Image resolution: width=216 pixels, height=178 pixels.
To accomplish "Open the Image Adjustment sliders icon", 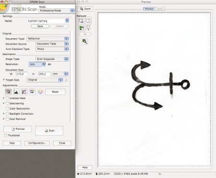I will [x=32, y=92].
